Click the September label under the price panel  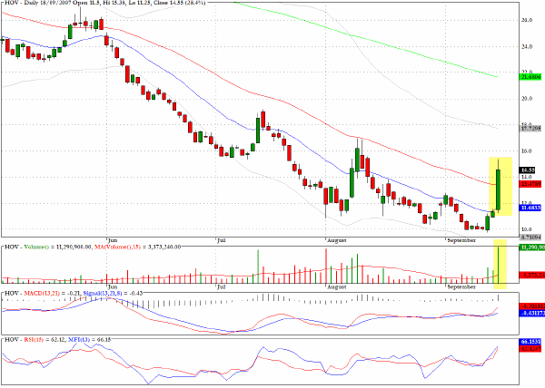461,240
